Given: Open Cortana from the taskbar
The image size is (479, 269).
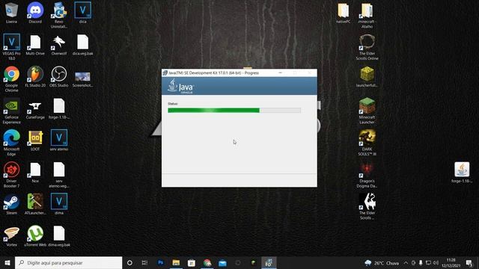Looking at the screenshot, I should tap(129, 262).
